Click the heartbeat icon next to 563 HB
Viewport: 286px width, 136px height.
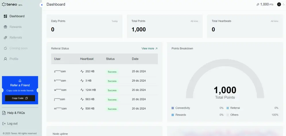82,99
